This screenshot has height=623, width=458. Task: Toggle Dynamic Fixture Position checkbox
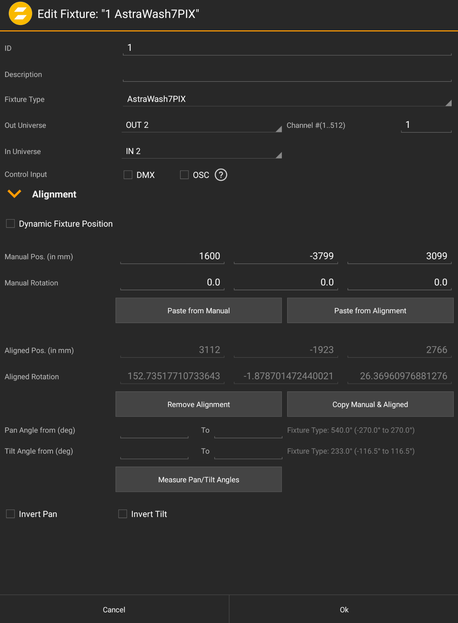tap(11, 224)
